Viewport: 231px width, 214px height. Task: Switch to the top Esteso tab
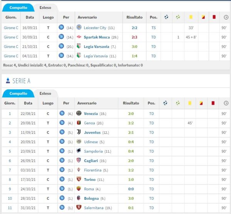(x=45, y=8)
